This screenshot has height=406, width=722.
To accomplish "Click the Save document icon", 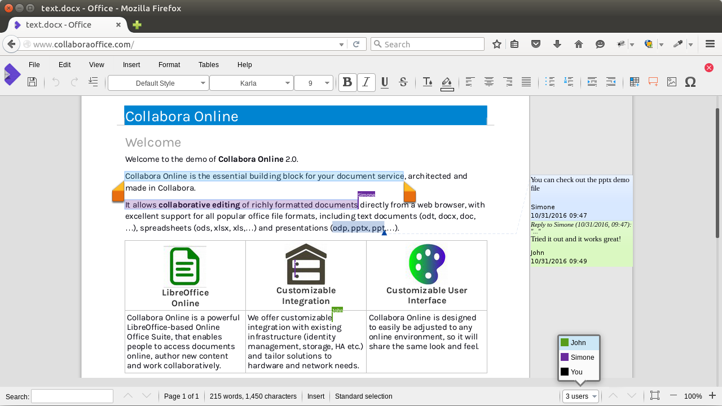I will coord(32,82).
